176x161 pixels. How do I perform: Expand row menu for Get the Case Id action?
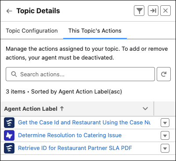click(x=165, y=123)
